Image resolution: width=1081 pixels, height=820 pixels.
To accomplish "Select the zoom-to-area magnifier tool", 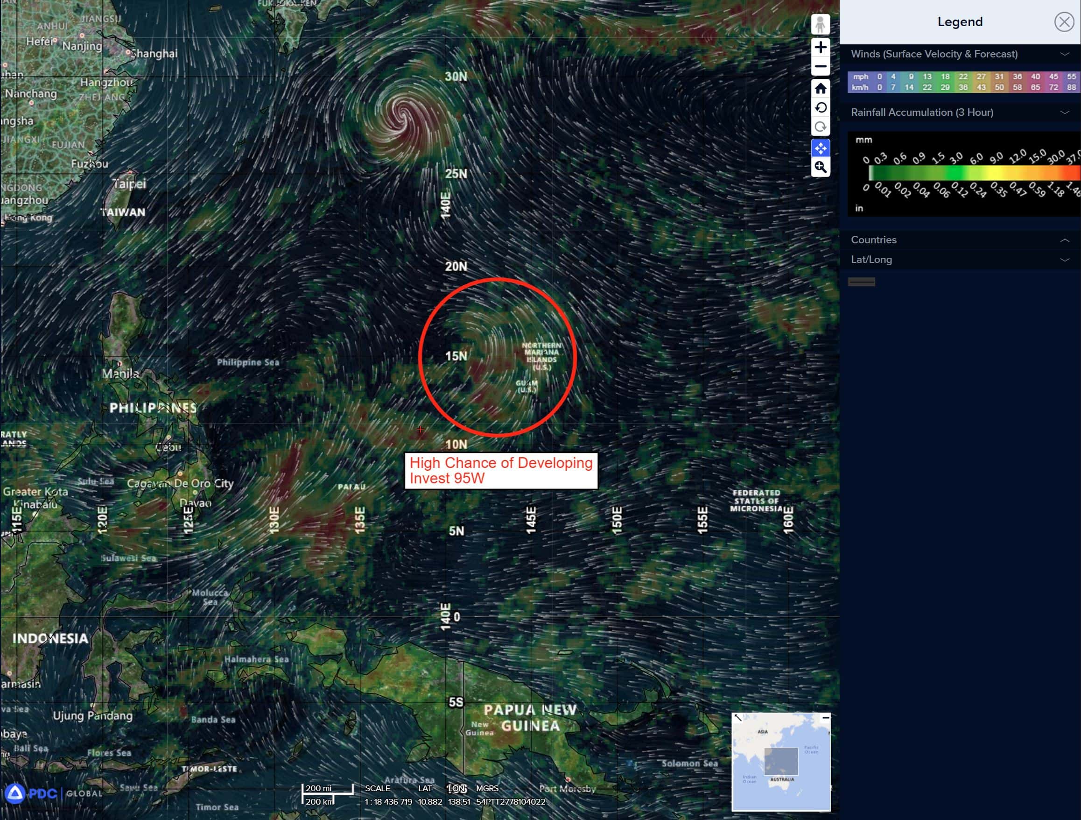I will click(820, 167).
